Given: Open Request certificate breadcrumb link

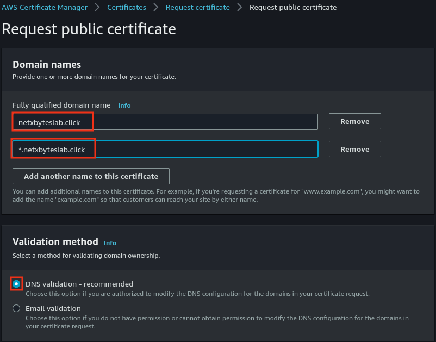Looking at the screenshot, I should [198, 7].
